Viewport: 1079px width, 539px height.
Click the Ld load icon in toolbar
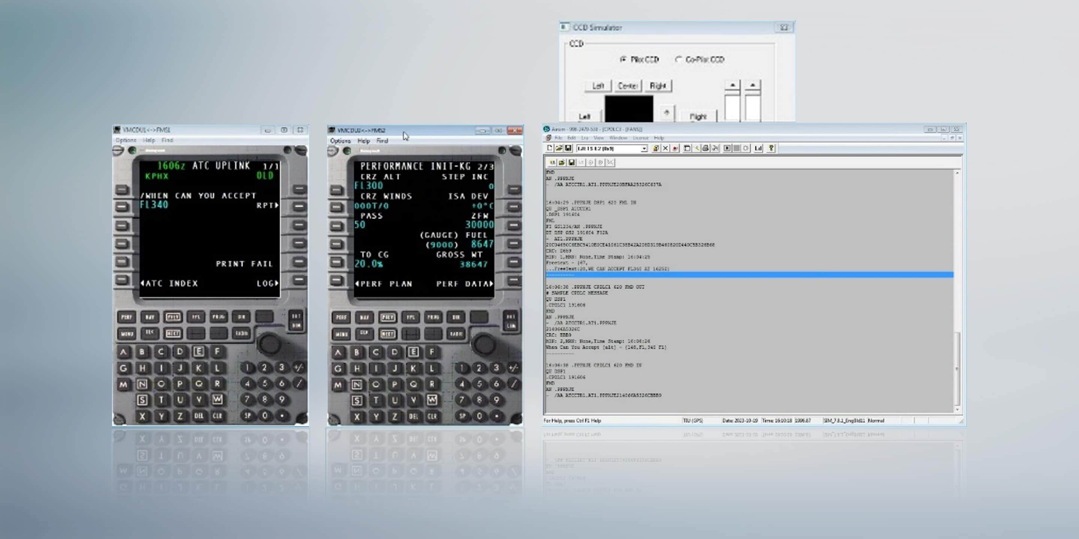758,148
